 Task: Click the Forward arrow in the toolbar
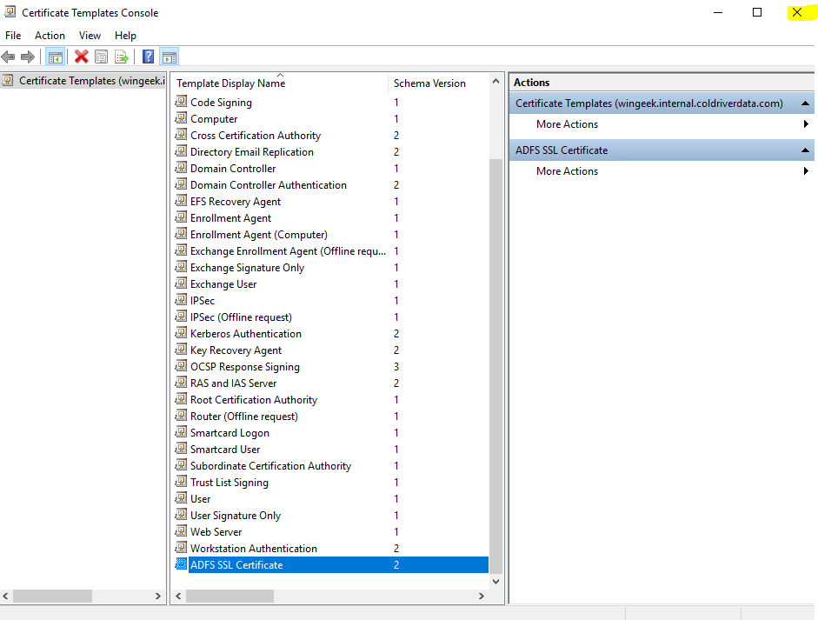click(x=28, y=57)
